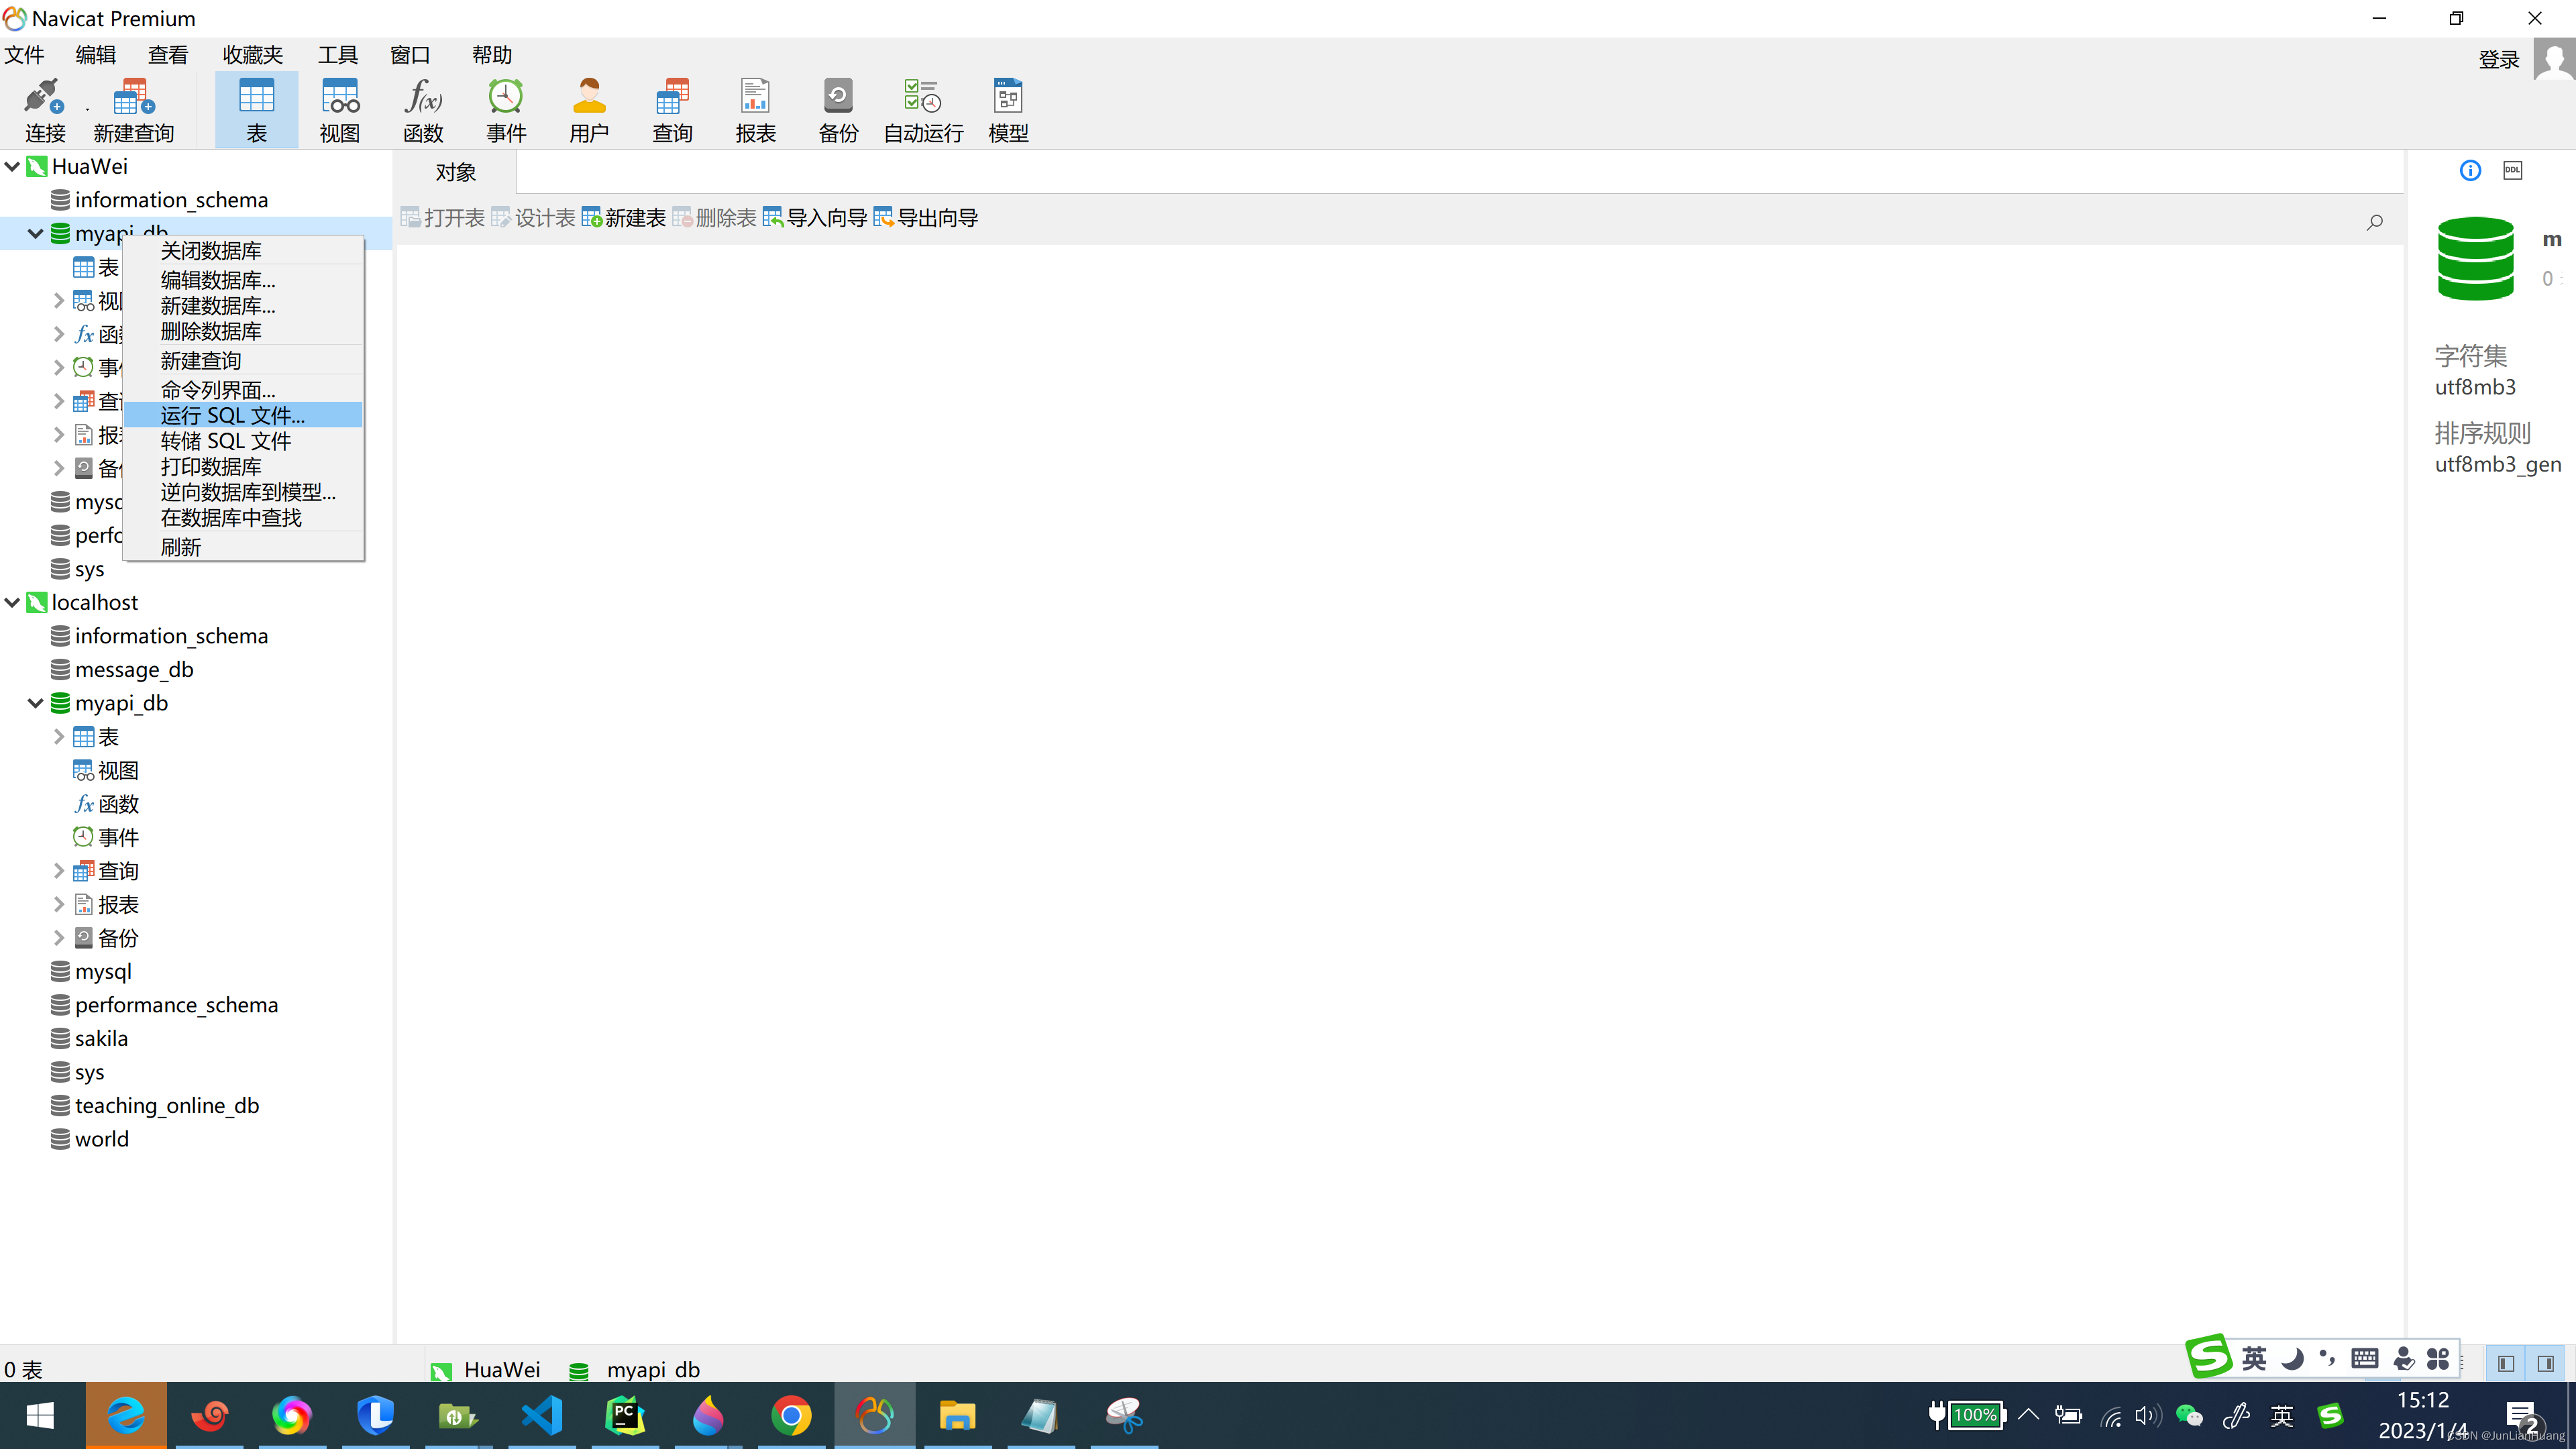Toggle the left pane layout icon
The height and width of the screenshot is (1449, 2576).
point(2506,1363)
